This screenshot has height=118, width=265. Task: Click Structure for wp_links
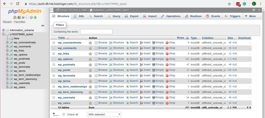(116, 53)
